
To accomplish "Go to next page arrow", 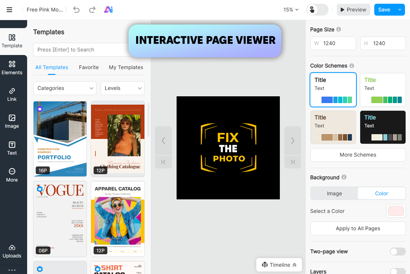I will (x=293, y=141).
